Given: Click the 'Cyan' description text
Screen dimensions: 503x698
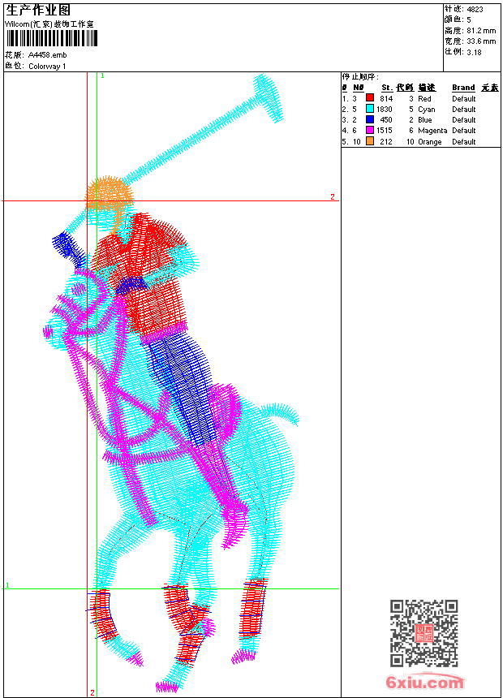Looking at the screenshot, I should tap(427, 109).
